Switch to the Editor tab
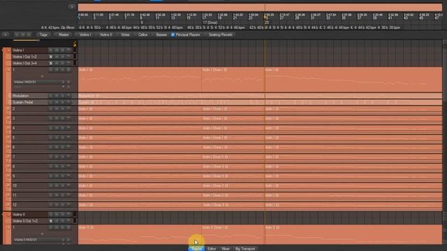This screenshot has width=447, height=251. click(212, 249)
